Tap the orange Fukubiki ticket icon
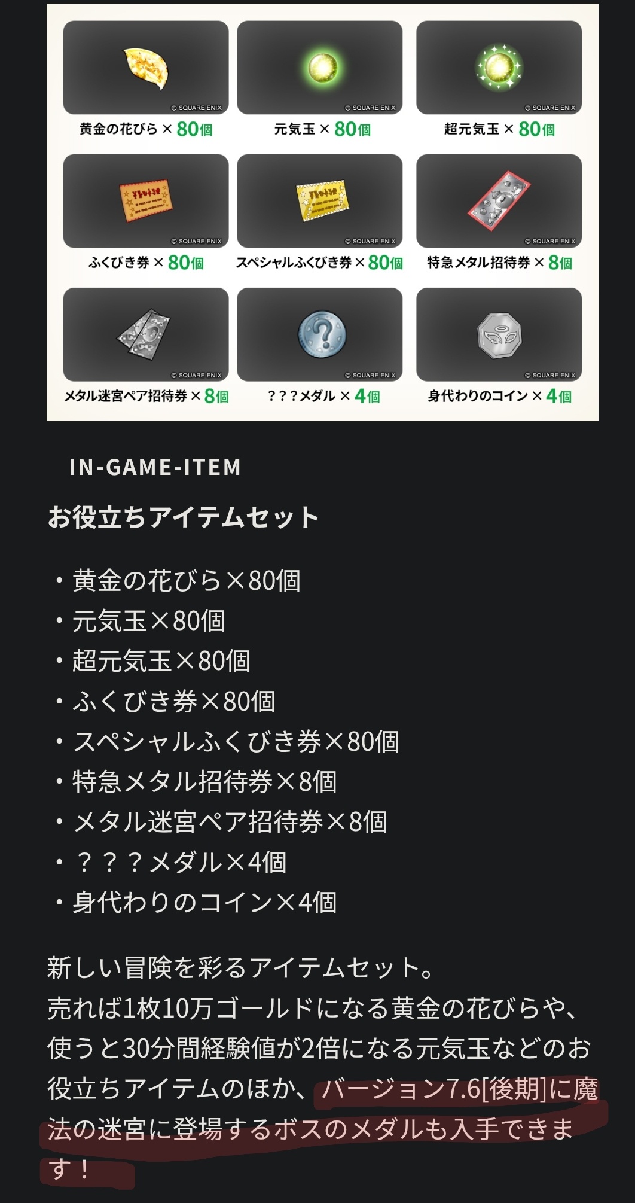Screen dimensions: 635x1203 click(x=146, y=201)
